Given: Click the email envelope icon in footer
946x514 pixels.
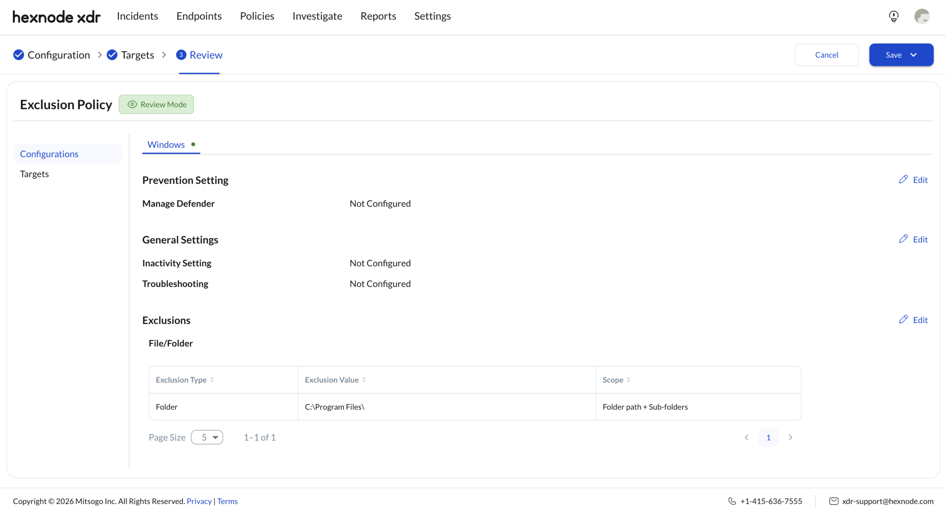Looking at the screenshot, I should (x=834, y=501).
